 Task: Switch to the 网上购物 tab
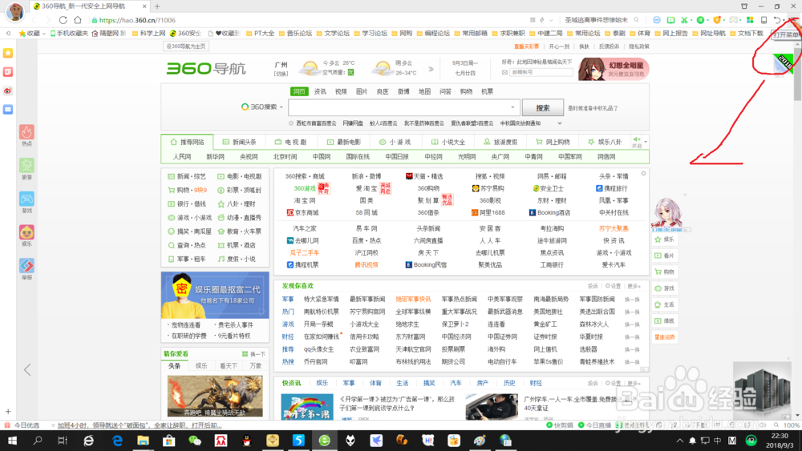point(553,142)
